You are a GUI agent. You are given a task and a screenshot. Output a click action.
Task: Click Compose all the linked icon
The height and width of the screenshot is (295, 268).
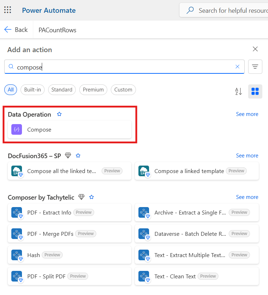[17, 171]
